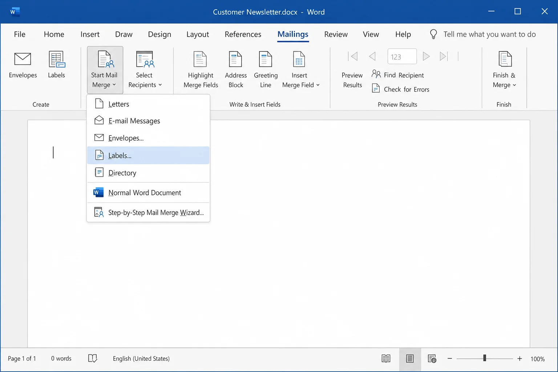The width and height of the screenshot is (558, 372).
Task: Click Page 1 of 1 in status bar
Action: pos(22,359)
